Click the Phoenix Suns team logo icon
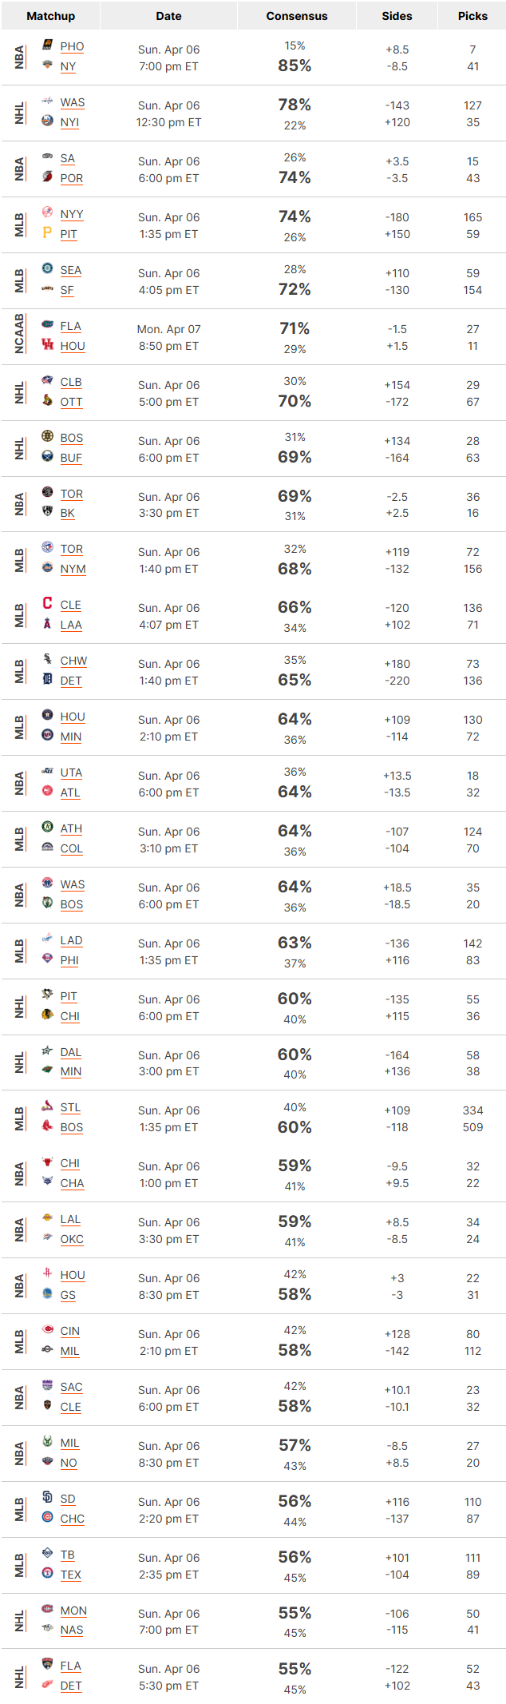The height and width of the screenshot is (1704, 506). point(47,45)
